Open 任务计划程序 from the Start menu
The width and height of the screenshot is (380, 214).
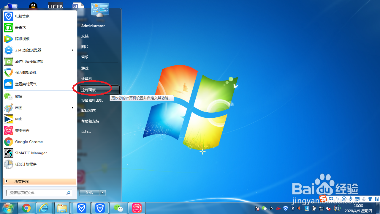click(x=40, y=164)
